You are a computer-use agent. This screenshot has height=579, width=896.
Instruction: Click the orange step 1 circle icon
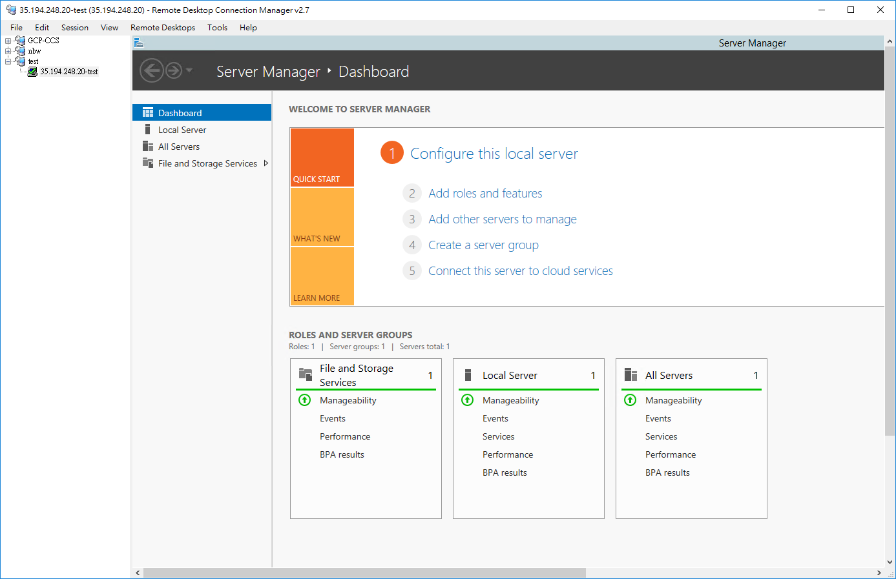click(391, 153)
